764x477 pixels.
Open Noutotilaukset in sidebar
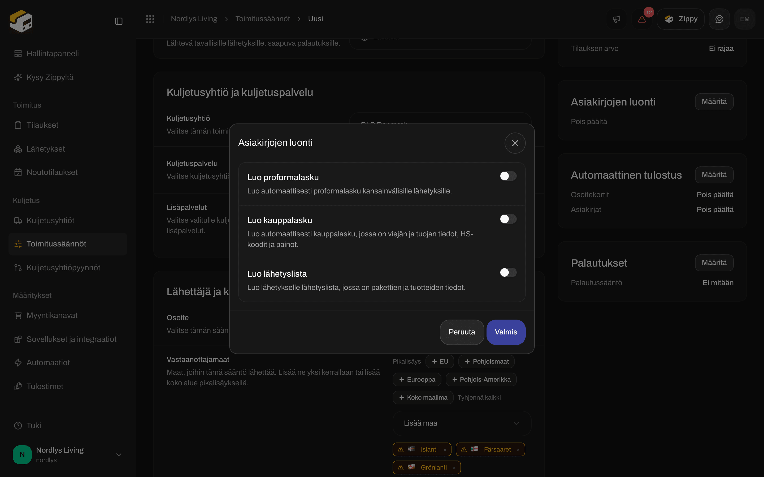coord(68,173)
